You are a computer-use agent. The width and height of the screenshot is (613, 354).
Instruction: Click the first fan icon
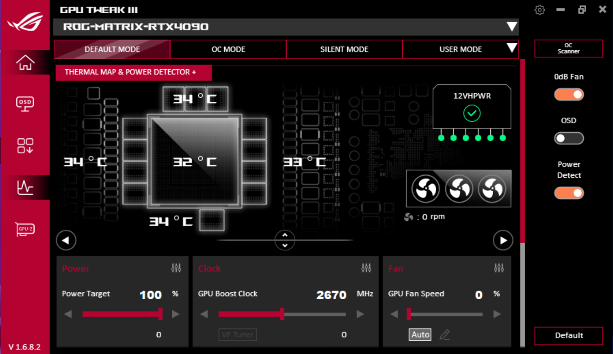pos(425,189)
